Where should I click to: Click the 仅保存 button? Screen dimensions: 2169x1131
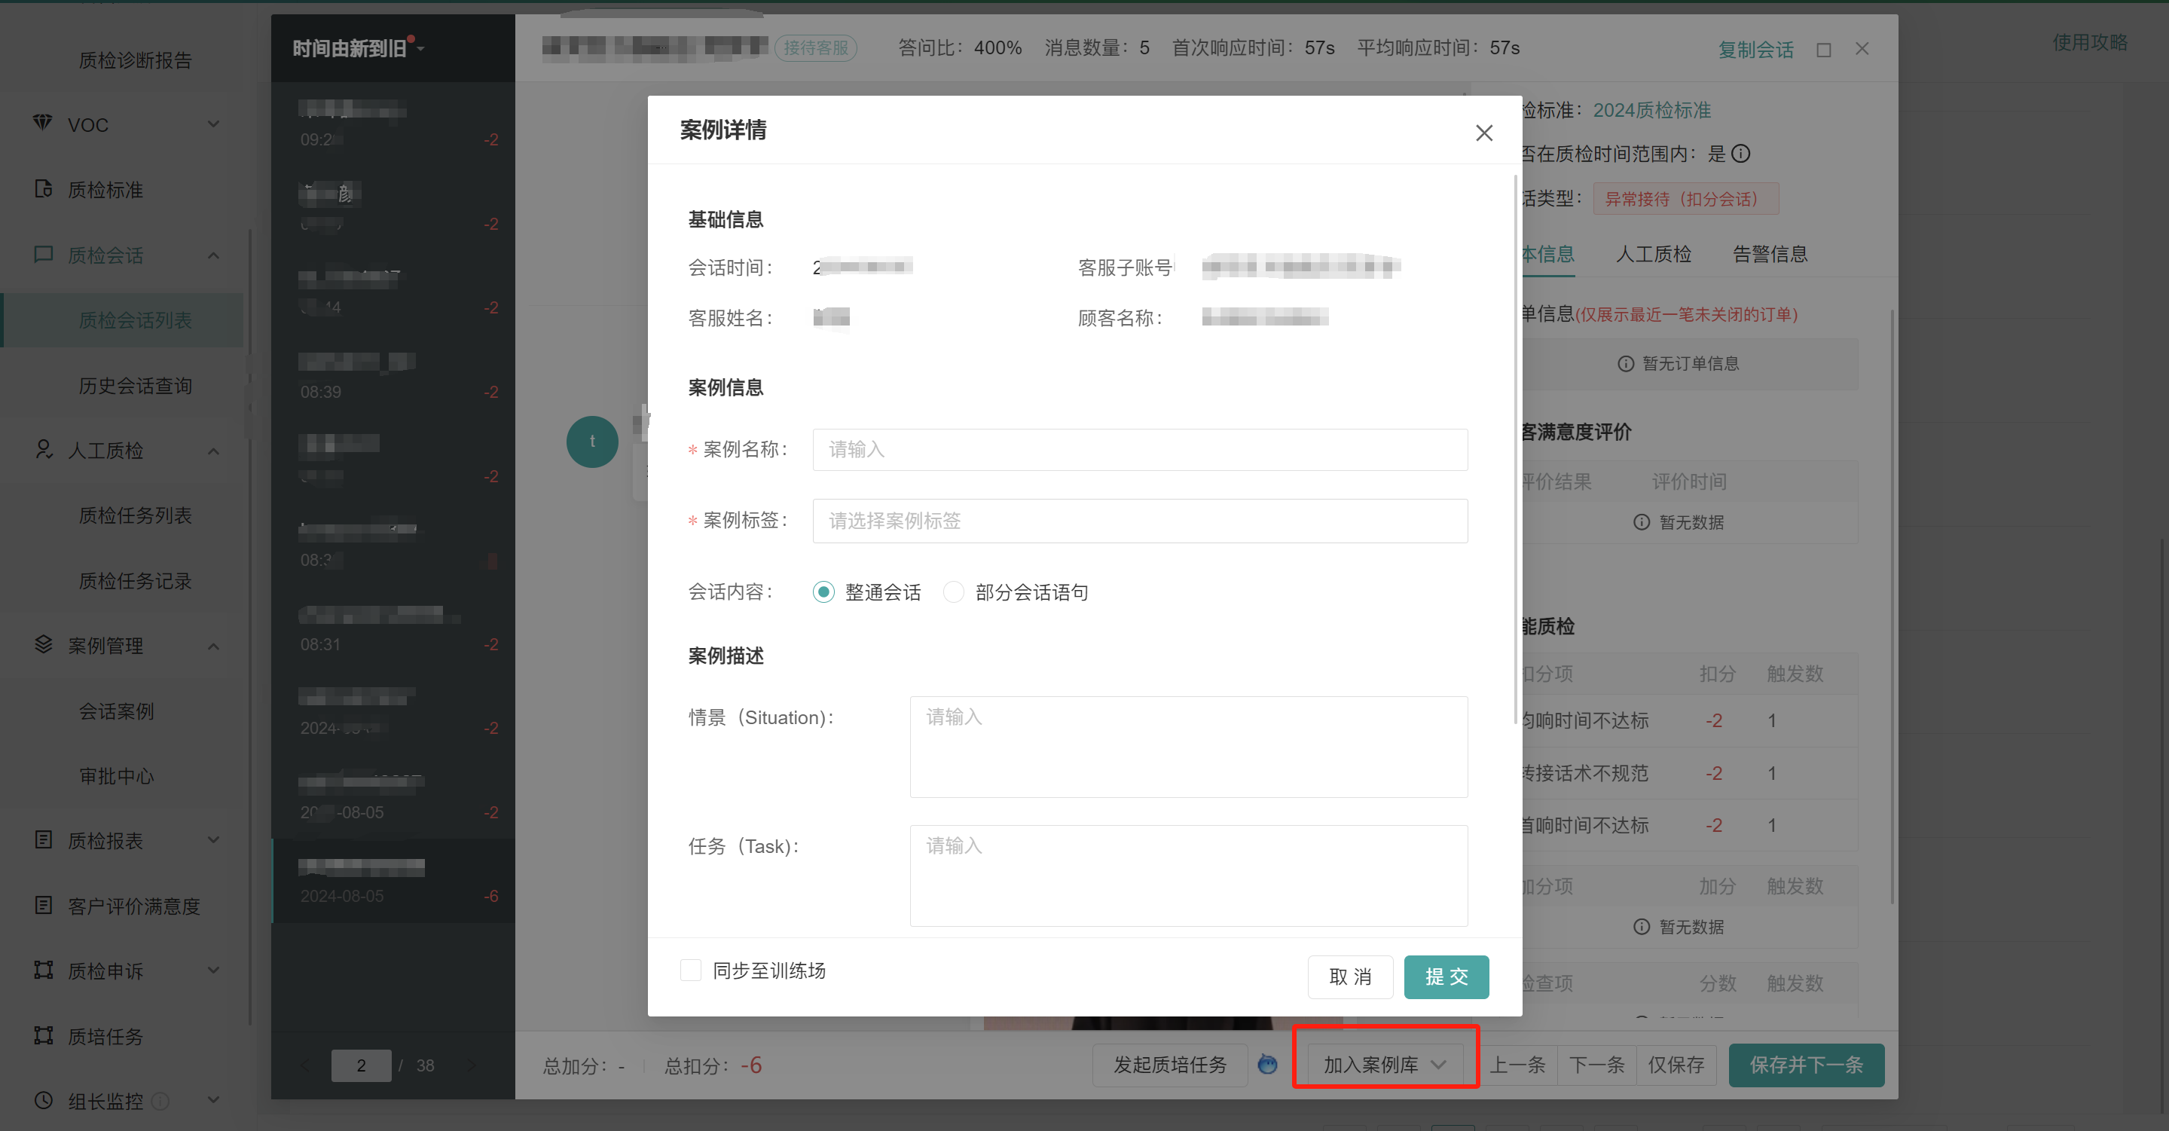(1676, 1065)
